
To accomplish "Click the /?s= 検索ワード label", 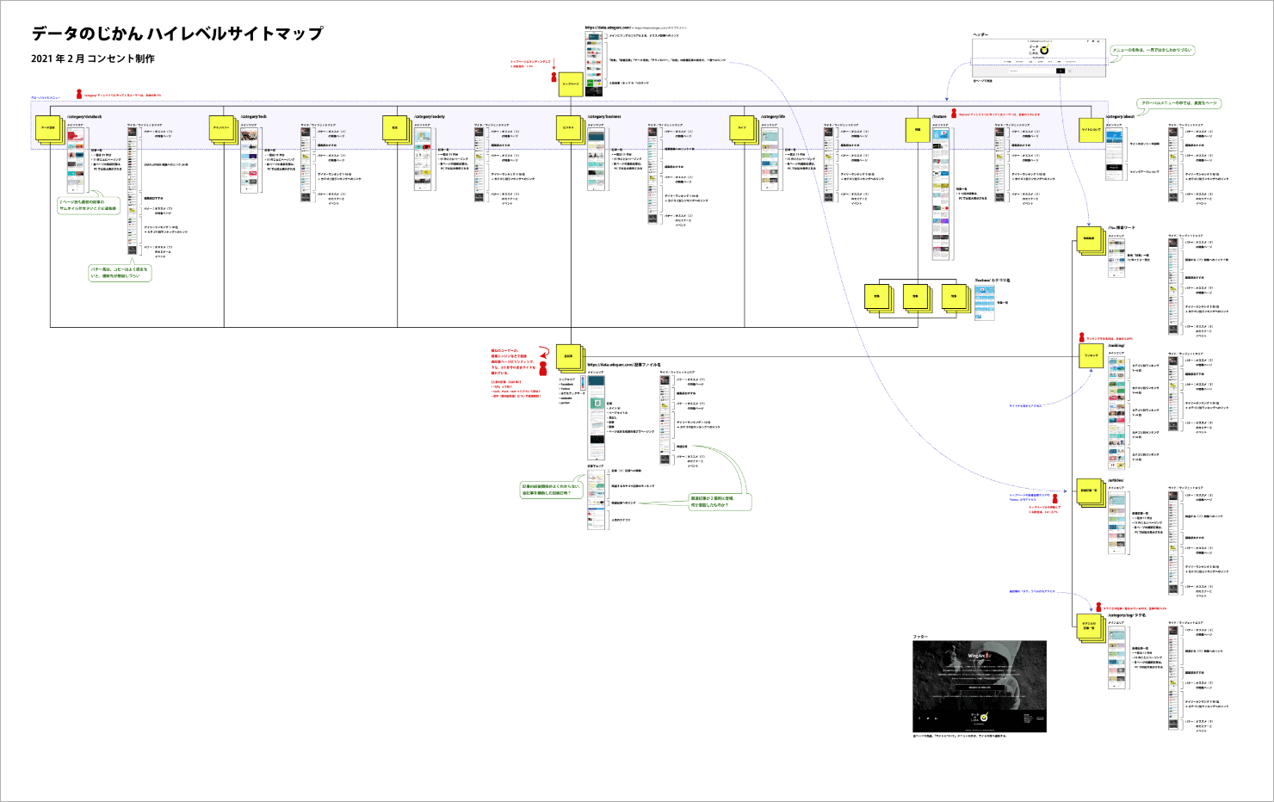I will click(1122, 227).
